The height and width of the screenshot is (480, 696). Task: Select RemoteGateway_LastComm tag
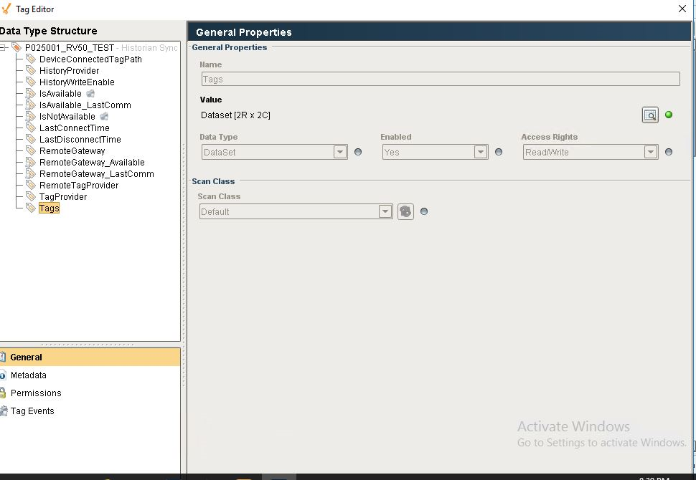coord(97,174)
